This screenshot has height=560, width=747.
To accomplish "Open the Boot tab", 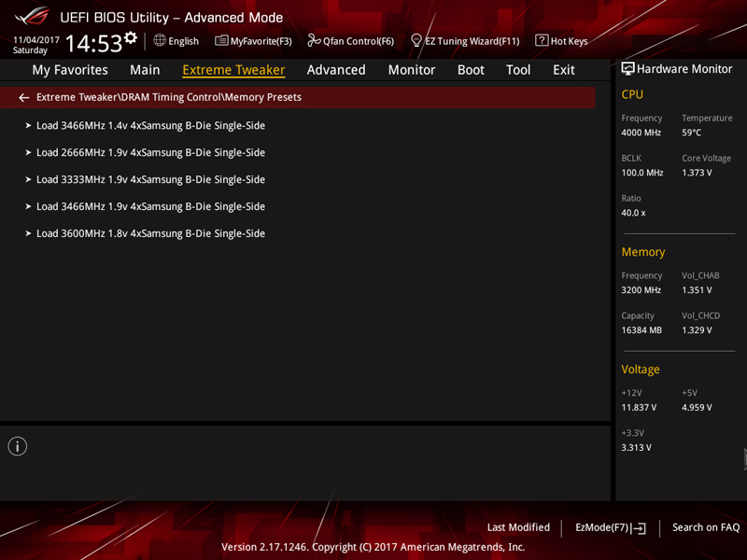I will coord(471,70).
